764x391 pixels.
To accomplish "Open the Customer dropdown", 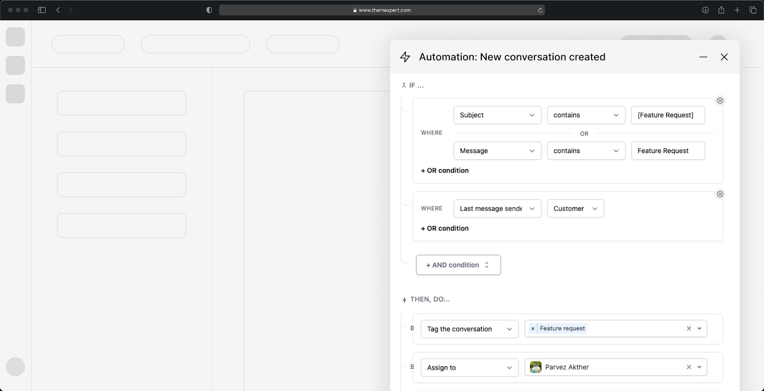I will pyautogui.click(x=575, y=208).
